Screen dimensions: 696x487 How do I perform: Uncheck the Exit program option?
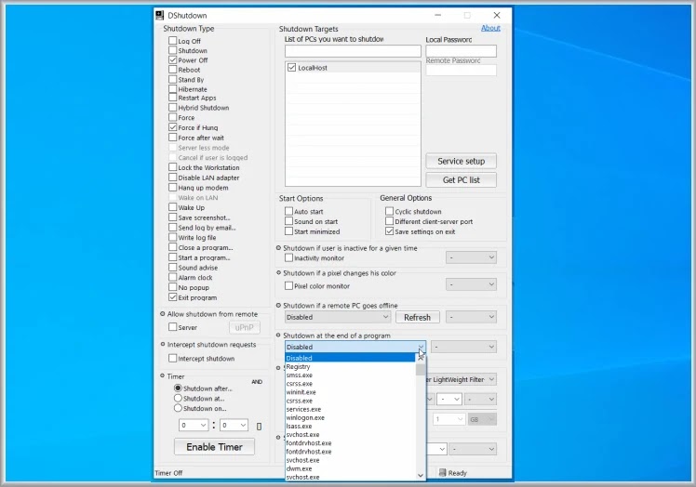click(x=173, y=297)
